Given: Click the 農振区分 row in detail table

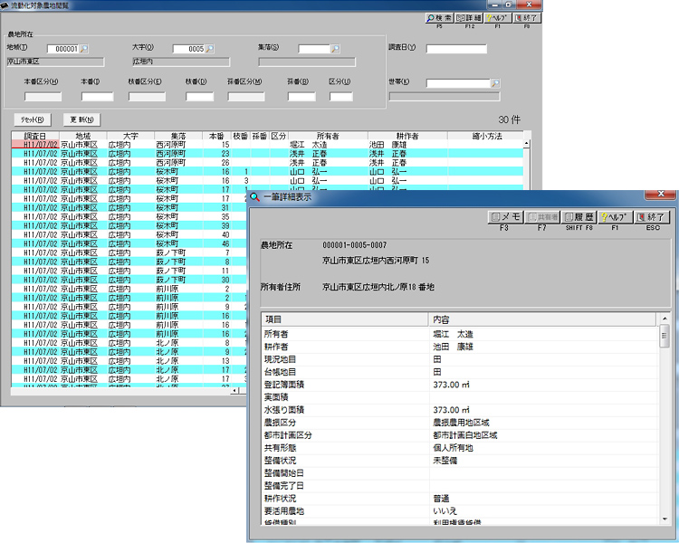Looking at the screenshot, I should click(x=460, y=423).
